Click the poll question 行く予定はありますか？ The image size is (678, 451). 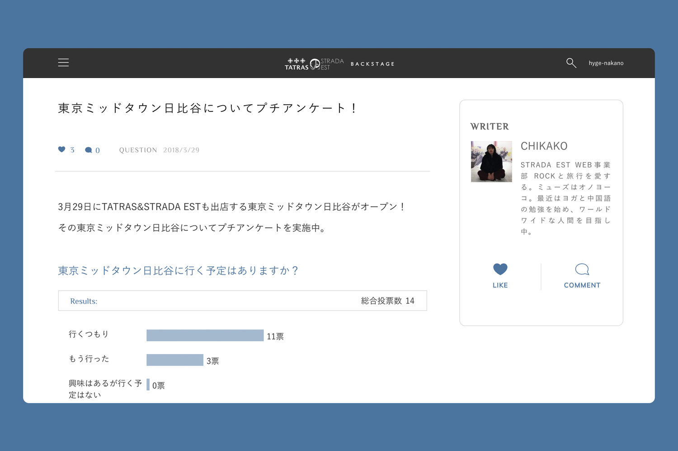(179, 270)
